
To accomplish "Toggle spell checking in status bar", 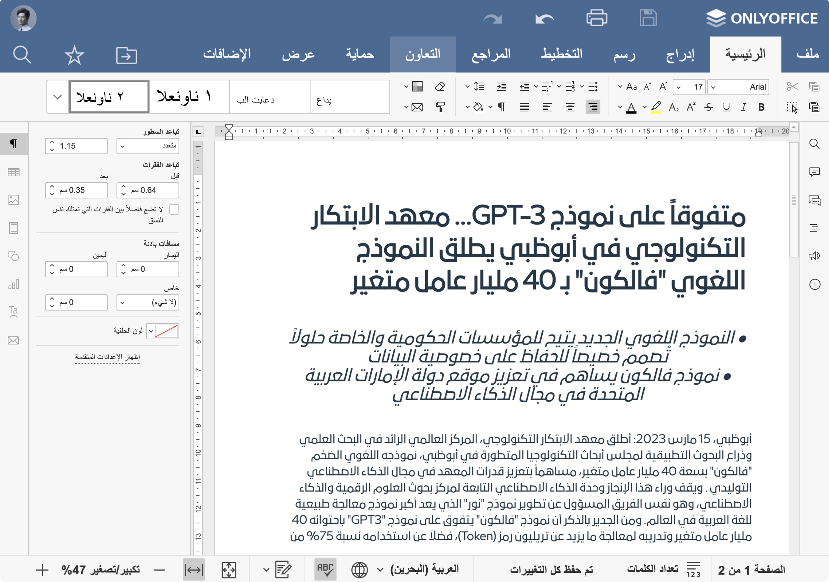I will point(325,569).
